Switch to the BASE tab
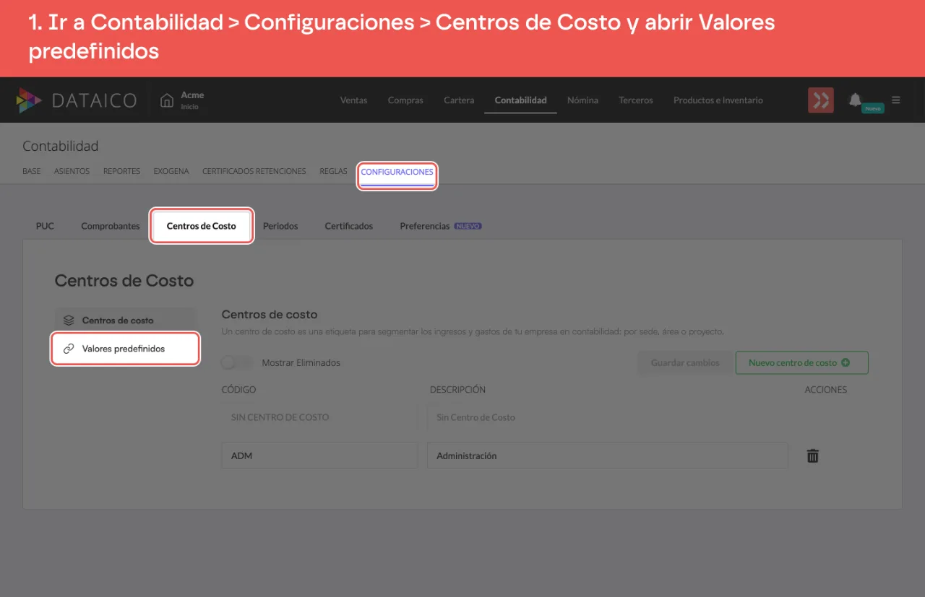The height and width of the screenshot is (597, 925). click(32, 172)
